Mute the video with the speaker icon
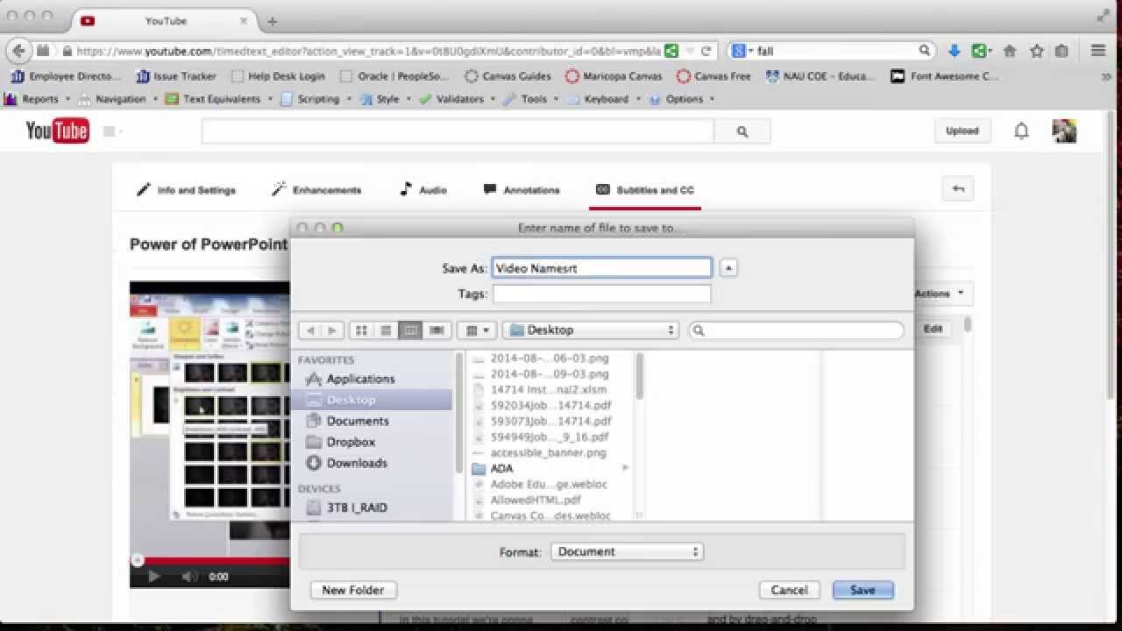This screenshot has height=631, width=1122. pos(189,576)
